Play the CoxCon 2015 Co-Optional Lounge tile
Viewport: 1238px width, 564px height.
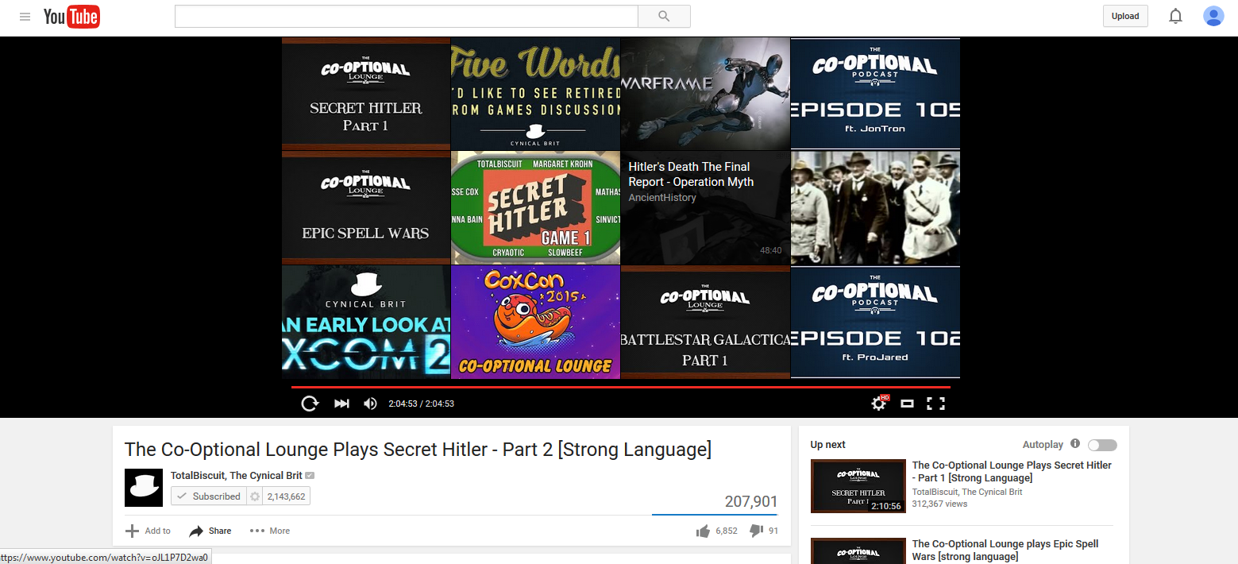535,322
